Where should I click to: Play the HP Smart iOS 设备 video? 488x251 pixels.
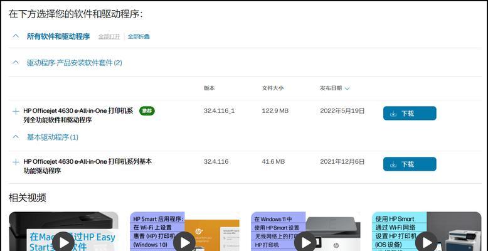[427, 242]
